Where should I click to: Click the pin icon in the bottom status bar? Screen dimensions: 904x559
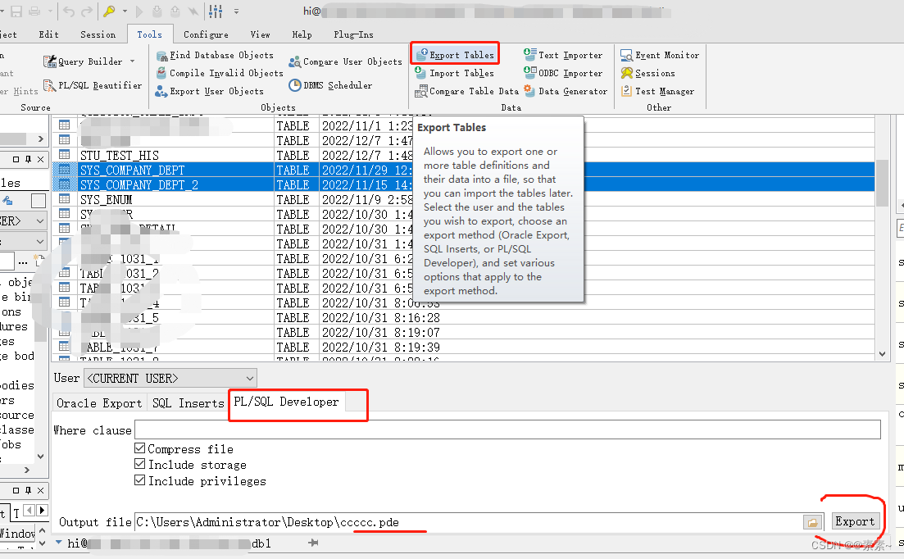pyautogui.click(x=313, y=543)
